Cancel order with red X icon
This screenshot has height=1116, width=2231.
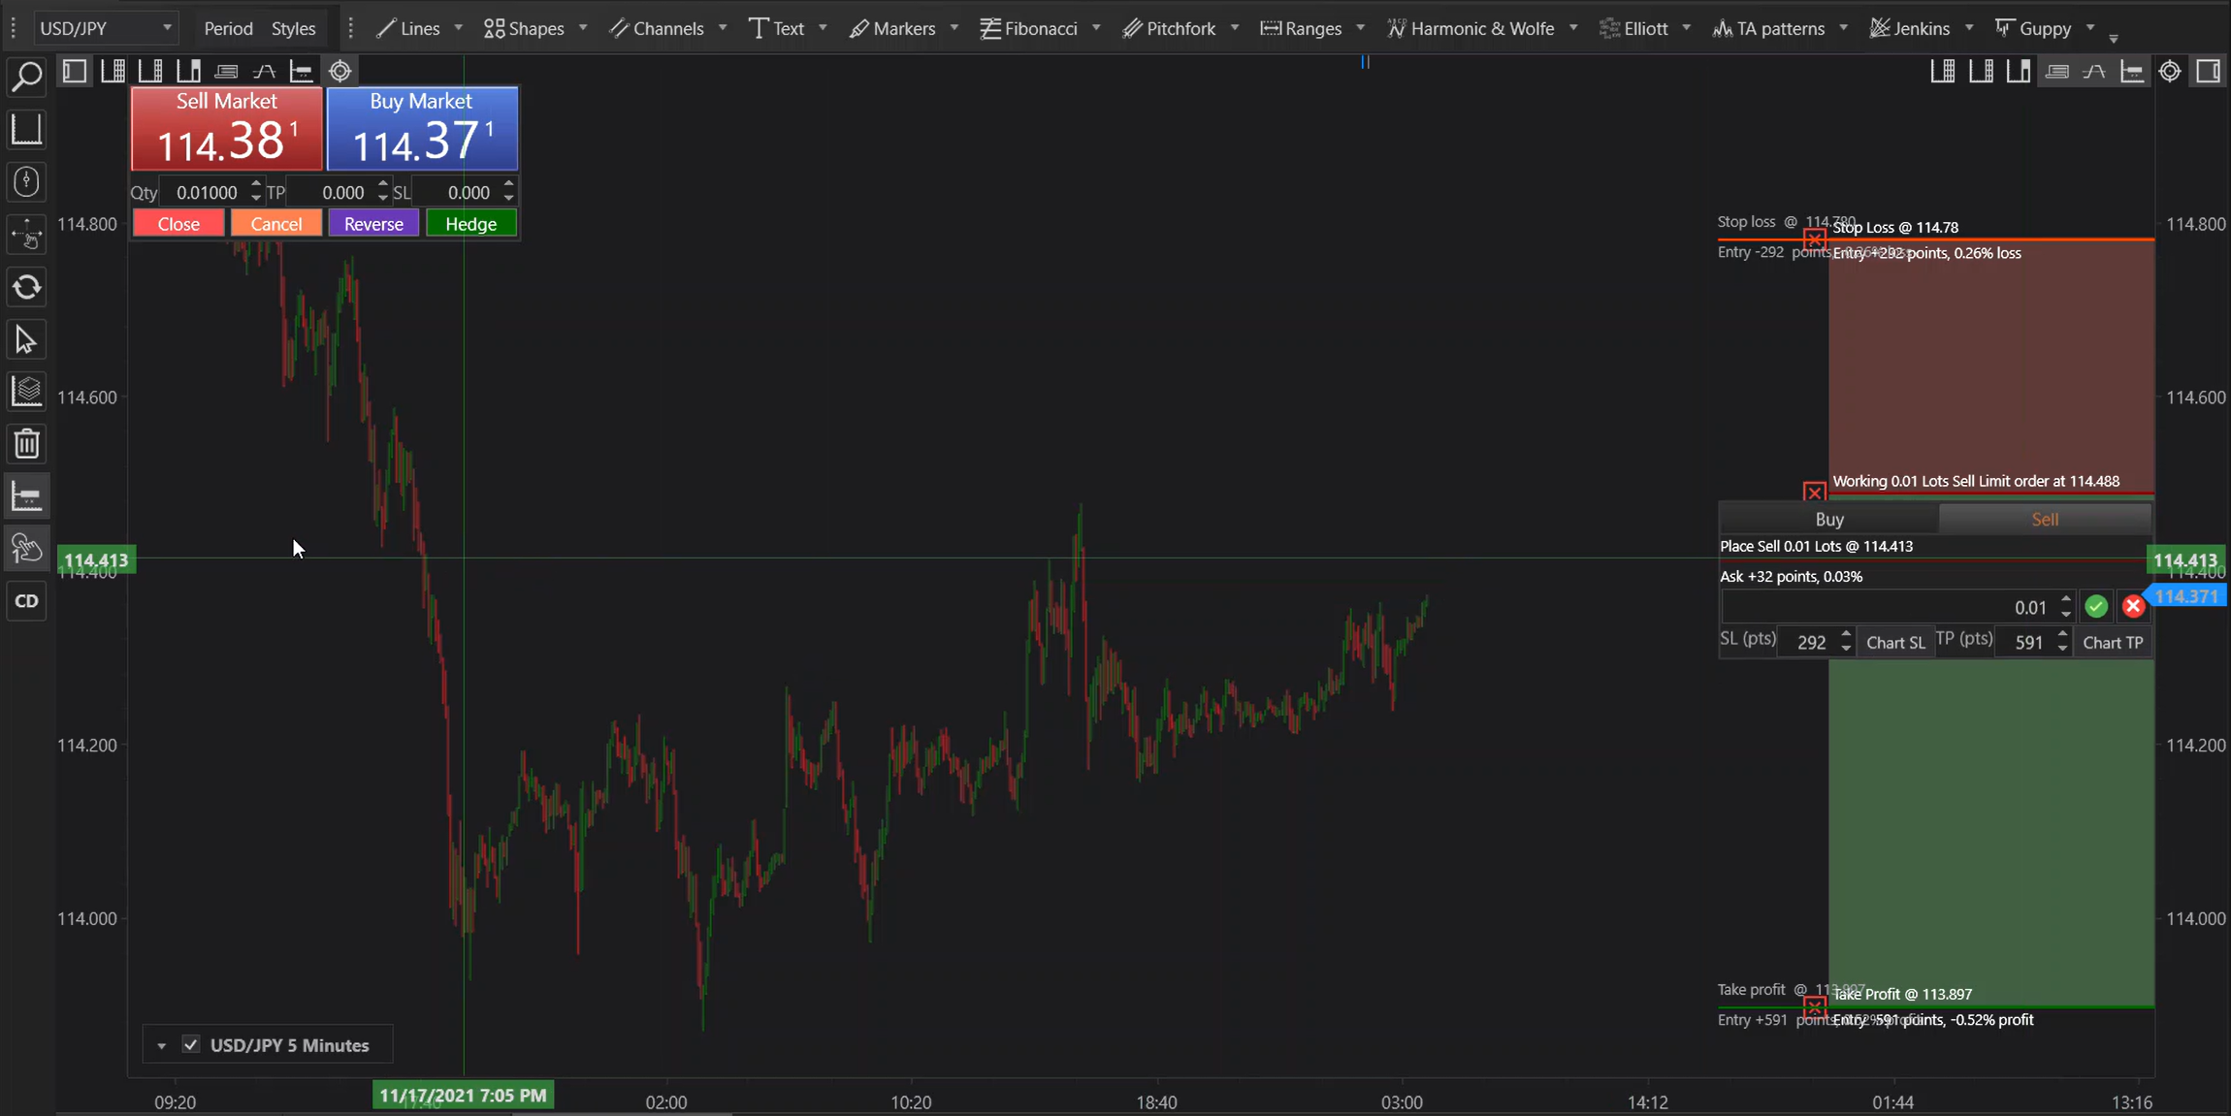pos(2133,607)
